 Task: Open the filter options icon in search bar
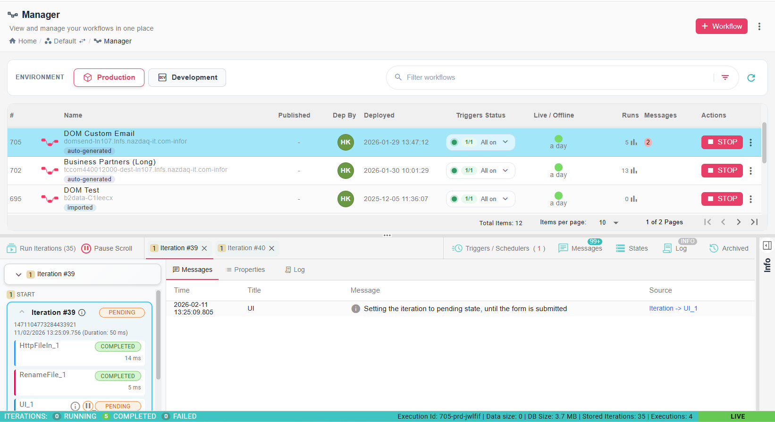pos(725,77)
